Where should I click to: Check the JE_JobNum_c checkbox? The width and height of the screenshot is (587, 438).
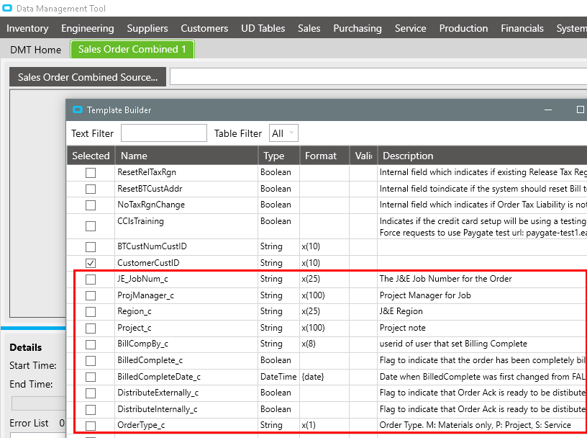[x=91, y=279]
